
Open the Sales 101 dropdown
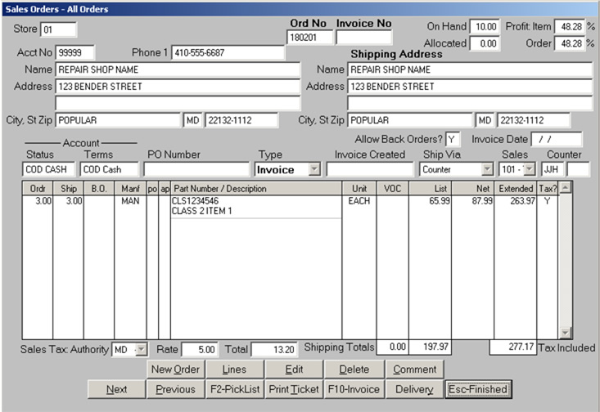pyautogui.click(x=528, y=169)
